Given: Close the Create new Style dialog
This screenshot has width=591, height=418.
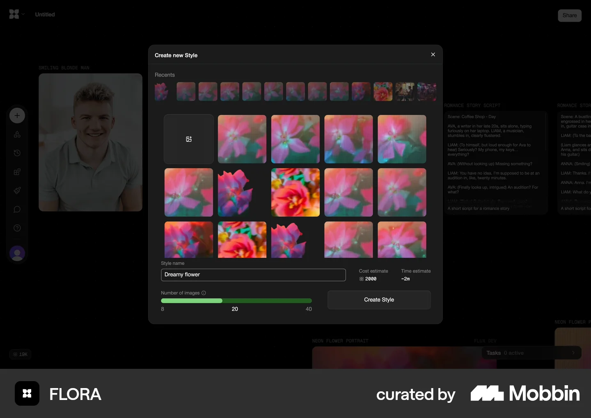Looking at the screenshot, I should [x=433, y=55].
